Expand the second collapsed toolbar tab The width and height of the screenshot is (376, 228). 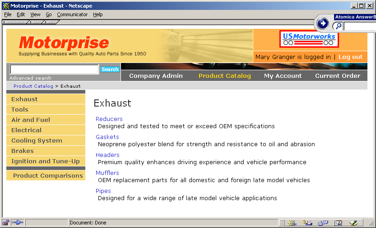(x=36, y=22)
